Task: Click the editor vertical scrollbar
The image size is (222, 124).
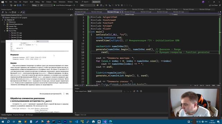Action: coord(220,49)
